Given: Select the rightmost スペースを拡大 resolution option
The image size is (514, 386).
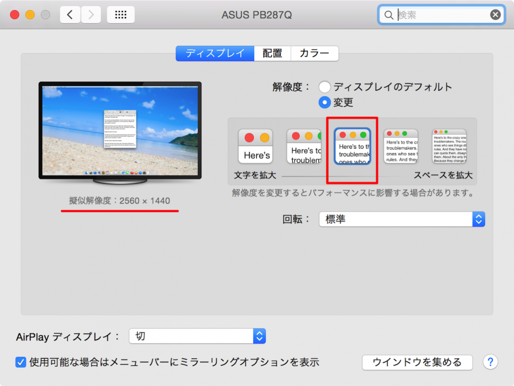Looking at the screenshot, I should coord(449,145).
